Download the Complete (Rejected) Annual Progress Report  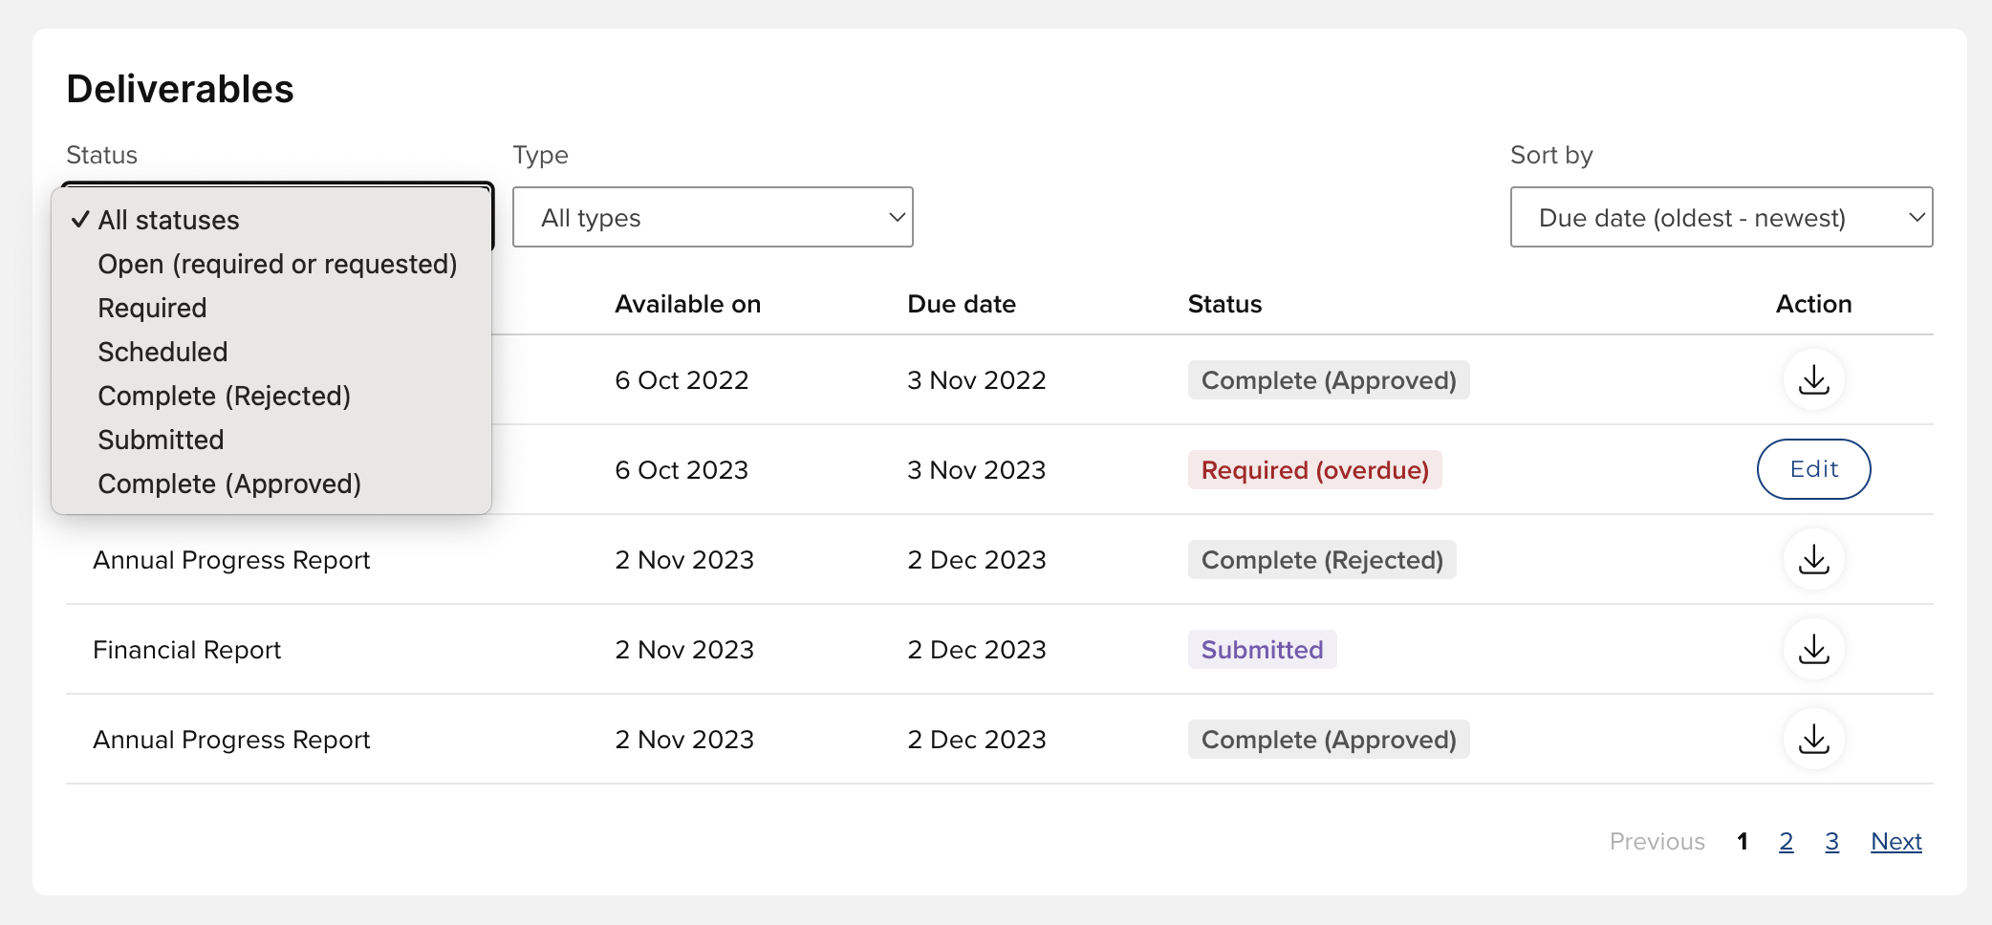pos(1813,560)
